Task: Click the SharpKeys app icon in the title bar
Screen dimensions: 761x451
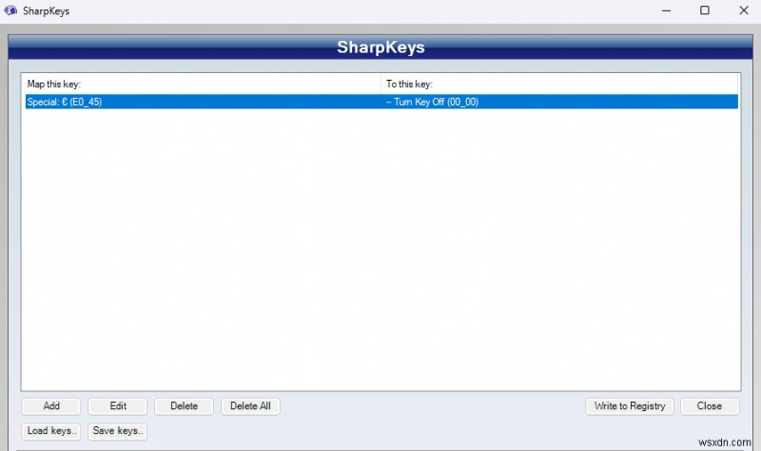Action: (x=10, y=10)
